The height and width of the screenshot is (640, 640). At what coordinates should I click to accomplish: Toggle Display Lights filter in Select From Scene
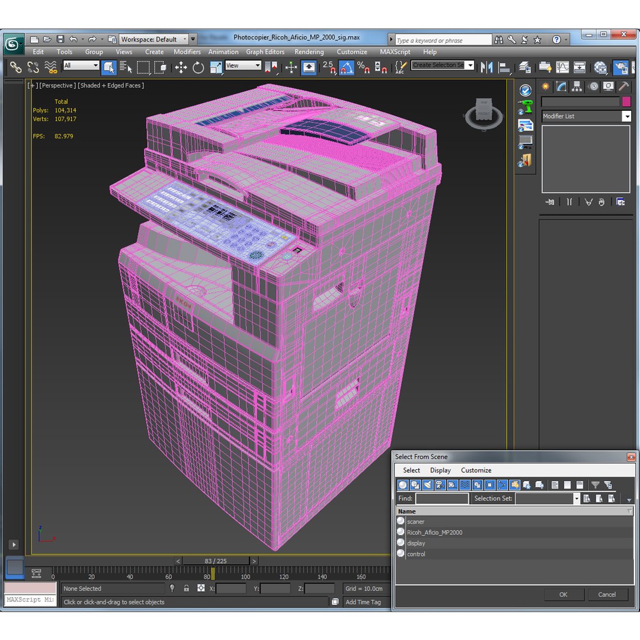tap(427, 485)
